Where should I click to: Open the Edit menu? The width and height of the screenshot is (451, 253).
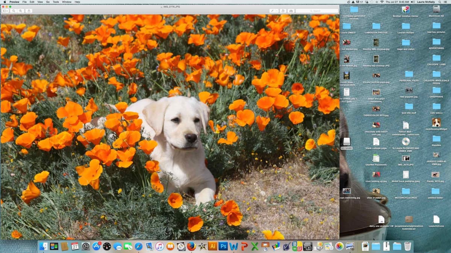[x=32, y=2]
